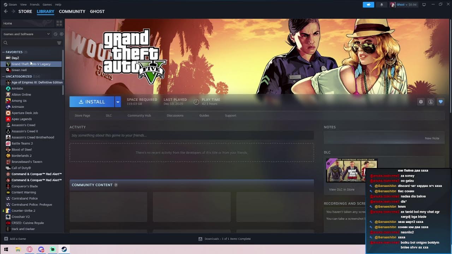Open the Criminal Enterprise Starter Pack thumbnail
Screen dimensions: 452x254
(352, 170)
